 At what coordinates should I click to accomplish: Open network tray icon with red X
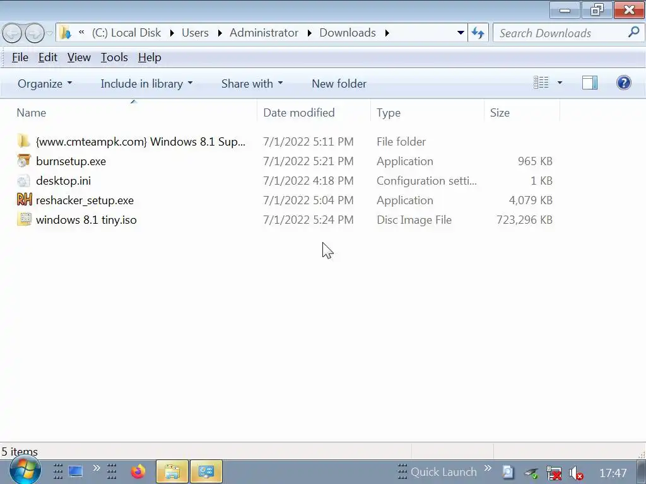pyautogui.click(x=554, y=473)
